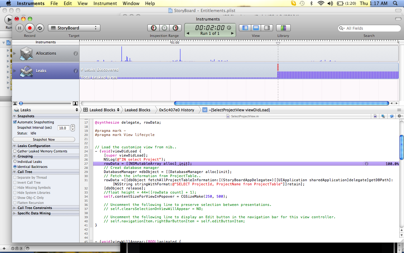404x253 pixels.
Task: Click the Spotlight magnifier in menu bar
Action: pyautogui.click(x=395, y=3)
